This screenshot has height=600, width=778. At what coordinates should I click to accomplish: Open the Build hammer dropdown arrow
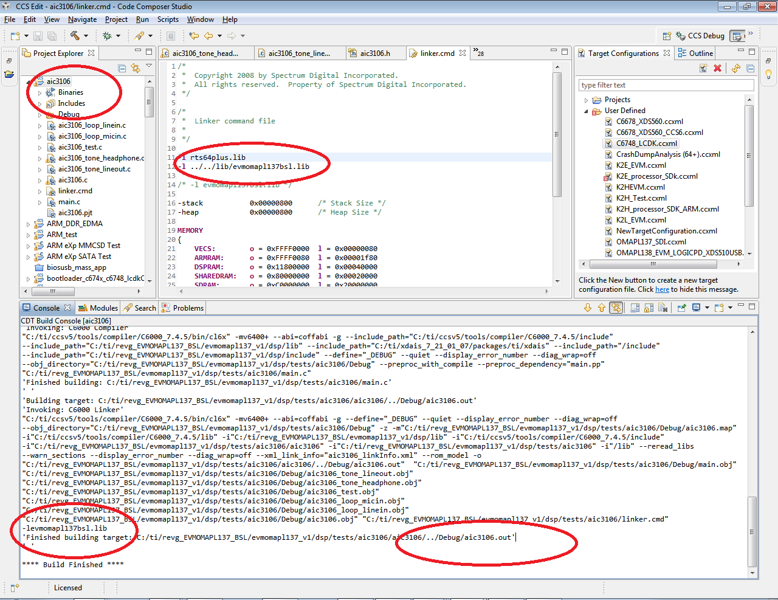pos(86,36)
